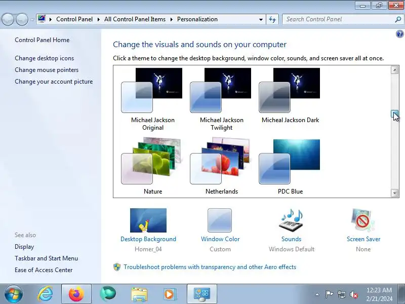Viewport: 405px width, 304px height.
Task: Click the All Control Panel Items breadcrumb
Action: (x=135, y=19)
